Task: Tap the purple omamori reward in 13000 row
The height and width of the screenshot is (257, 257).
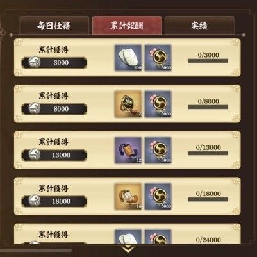Action: pyautogui.click(x=128, y=151)
